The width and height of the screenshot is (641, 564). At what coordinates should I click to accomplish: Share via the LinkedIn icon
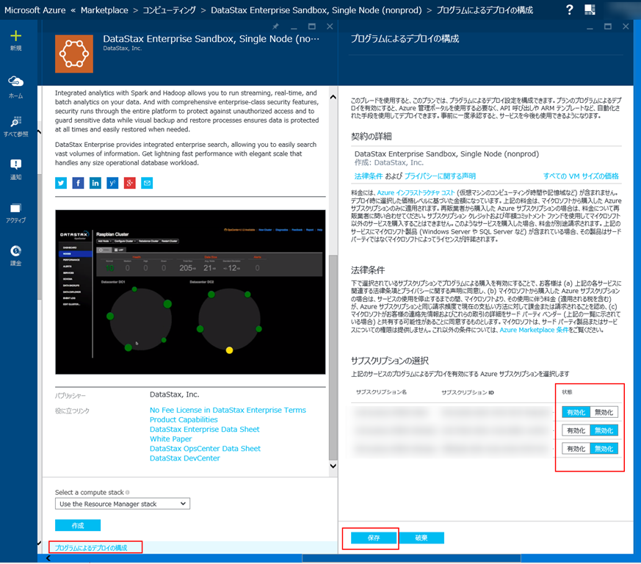click(x=95, y=183)
